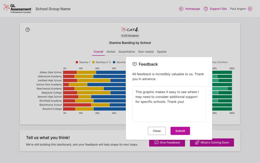The height and width of the screenshot is (163, 260).
Task: Click the CAT4 logo
Action: tap(130, 30)
